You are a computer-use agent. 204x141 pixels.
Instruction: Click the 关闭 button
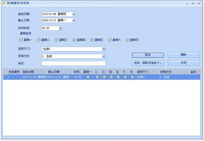pos(184,63)
